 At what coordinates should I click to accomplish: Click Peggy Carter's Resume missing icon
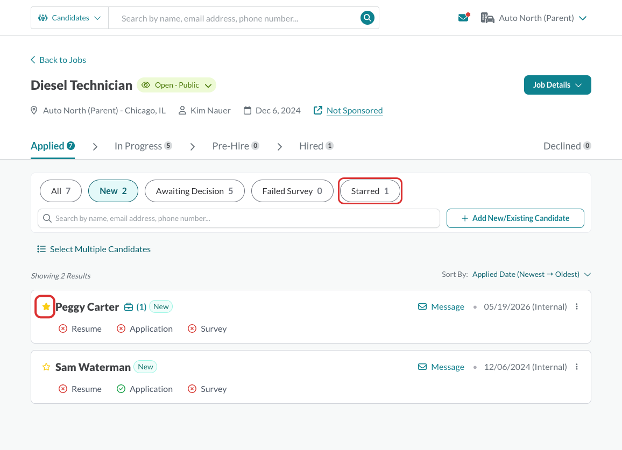point(62,328)
